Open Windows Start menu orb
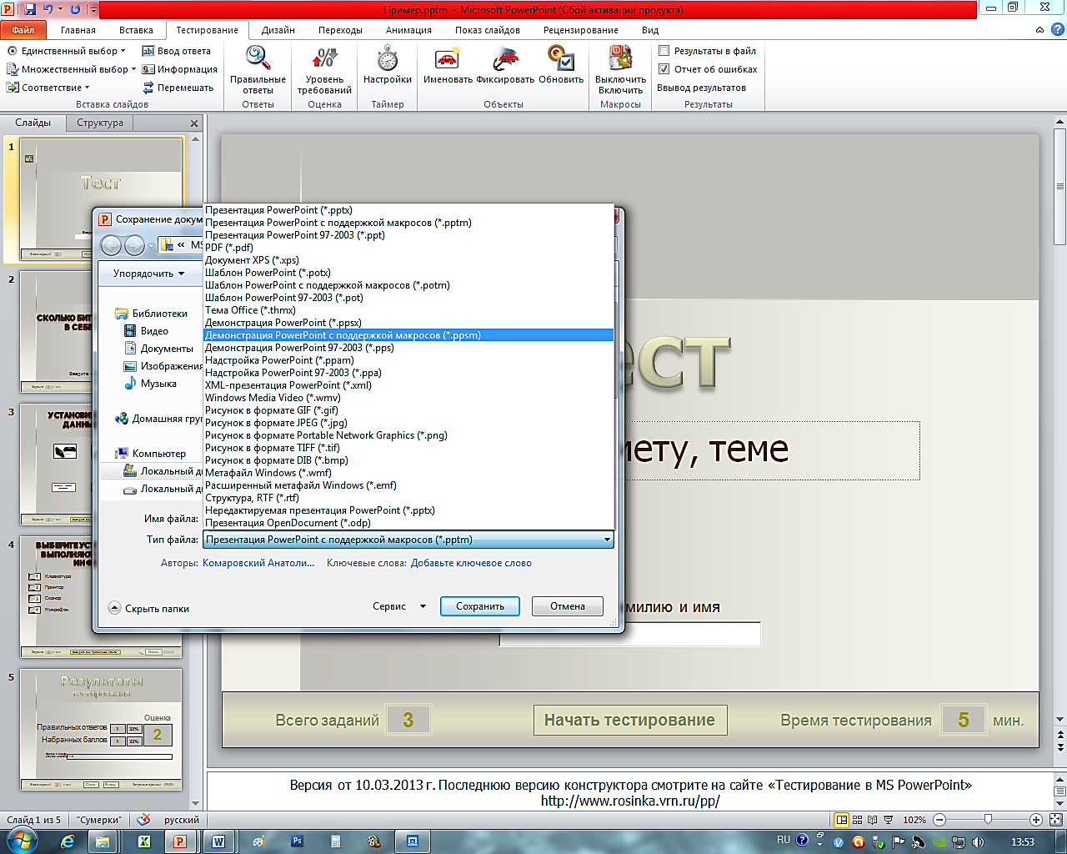The image size is (1067, 854). pyautogui.click(x=22, y=841)
